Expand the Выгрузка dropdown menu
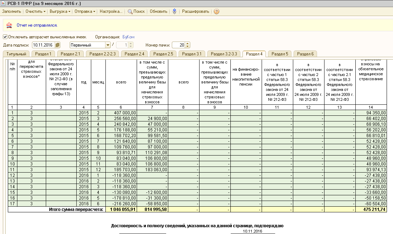The image size is (393, 234). [x=60, y=11]
